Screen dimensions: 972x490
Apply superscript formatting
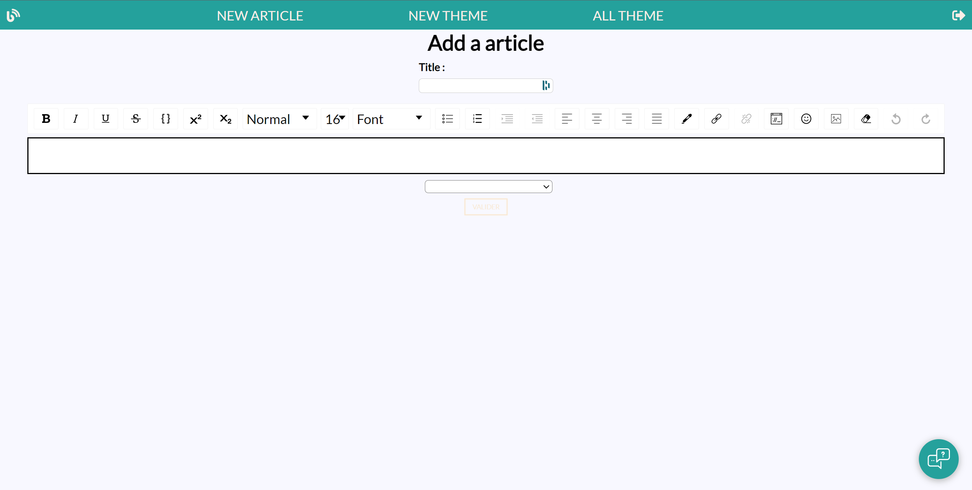(x=195, y=119)
